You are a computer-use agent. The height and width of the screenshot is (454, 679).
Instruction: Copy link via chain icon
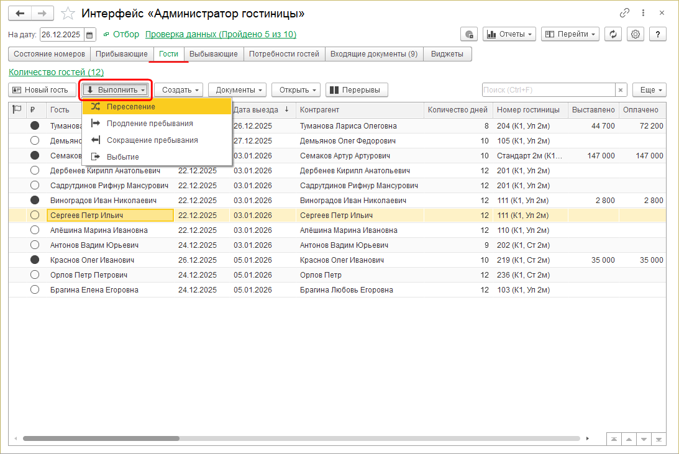(625, 13)
